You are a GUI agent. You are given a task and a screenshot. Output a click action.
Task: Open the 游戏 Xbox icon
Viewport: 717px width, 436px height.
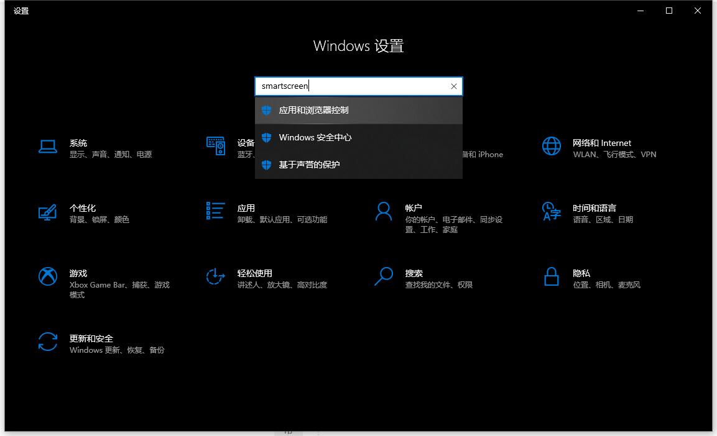click(48, 276)
